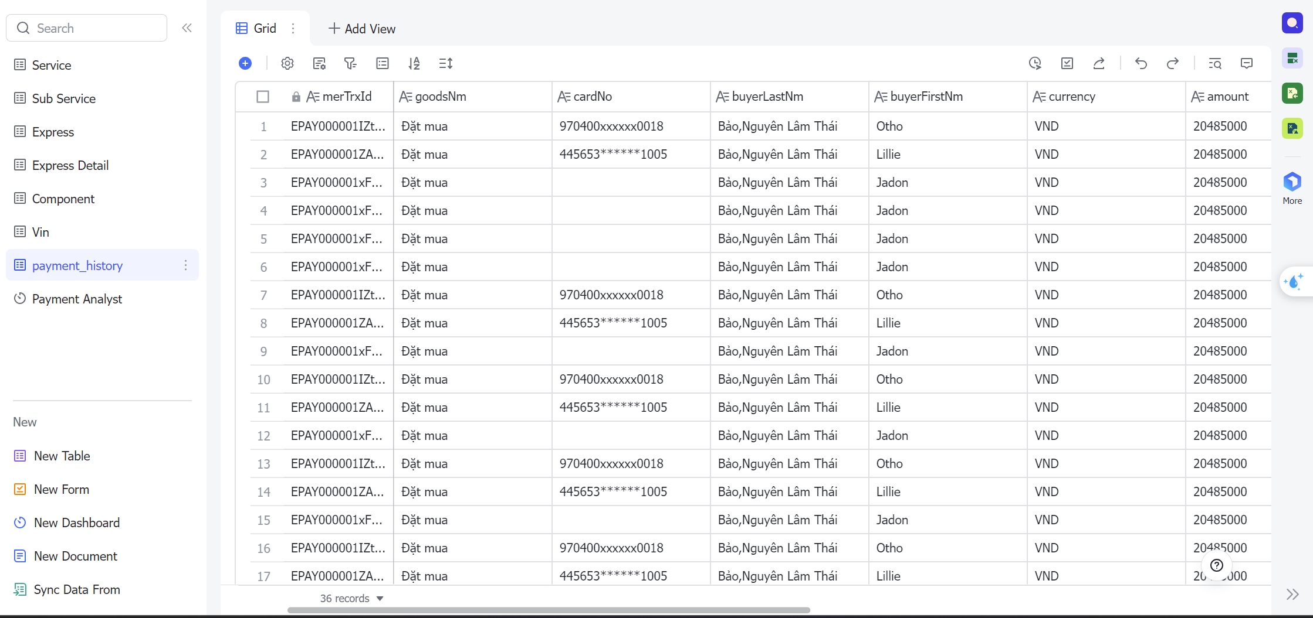Click the redo arrow icon
Image resolution: width=1313 pixels, height=618 pixels.
[1172, 63]
